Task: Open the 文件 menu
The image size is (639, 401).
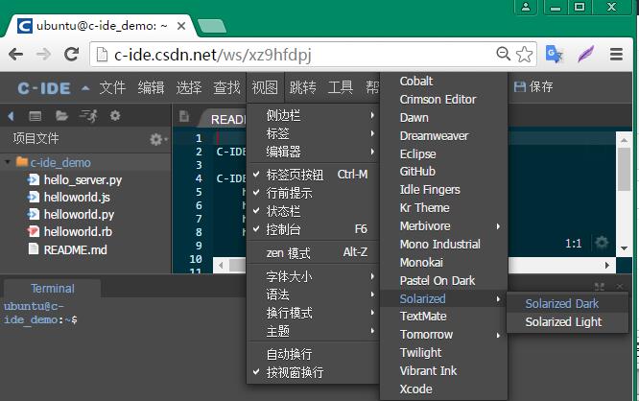Action: click(x=112, y=87)
